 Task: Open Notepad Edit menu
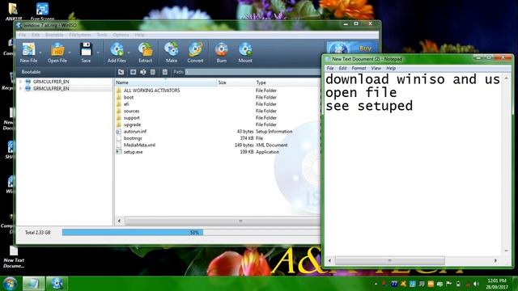point(342,68)
